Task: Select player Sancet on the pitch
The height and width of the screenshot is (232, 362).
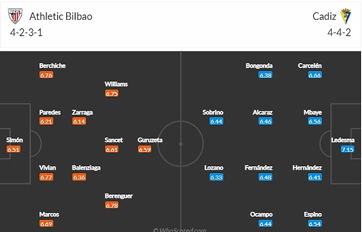Action: coord(114,140)
